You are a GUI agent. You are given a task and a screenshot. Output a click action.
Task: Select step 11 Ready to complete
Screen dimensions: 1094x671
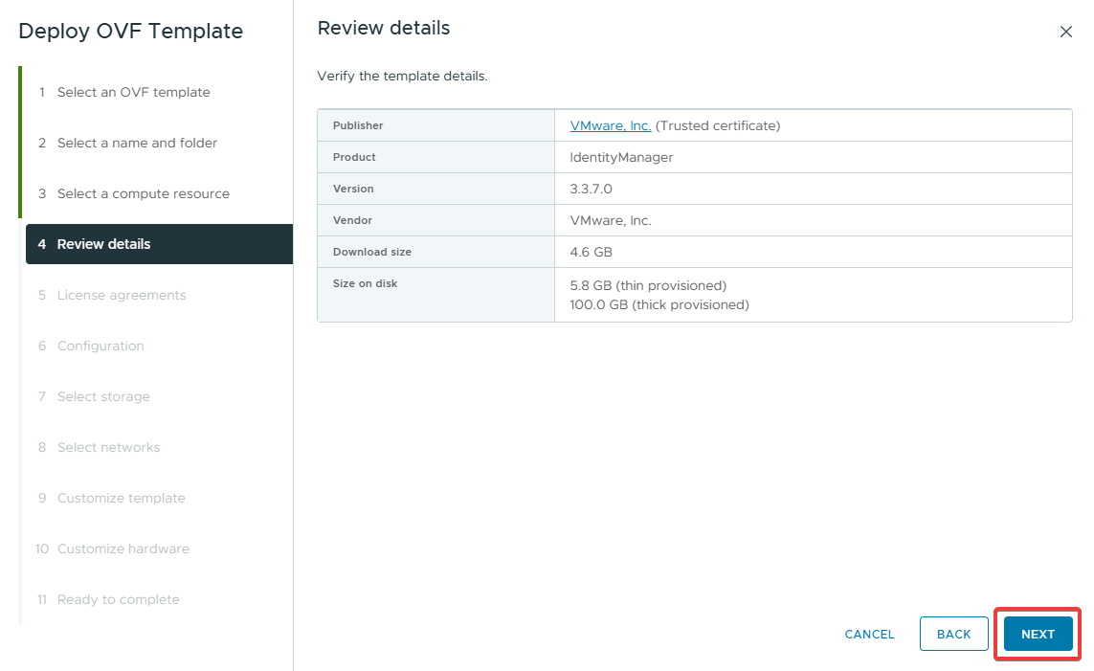[x=118, y=599]
